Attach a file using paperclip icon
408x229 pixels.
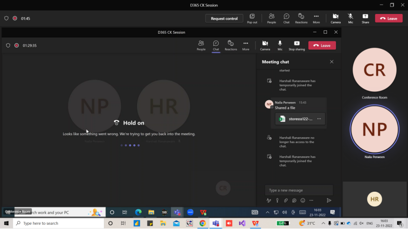(x=286, y=200)
